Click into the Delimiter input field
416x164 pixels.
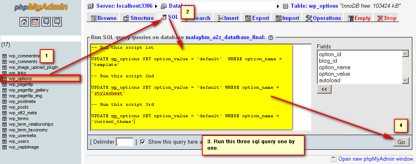[x=125, y=142]
